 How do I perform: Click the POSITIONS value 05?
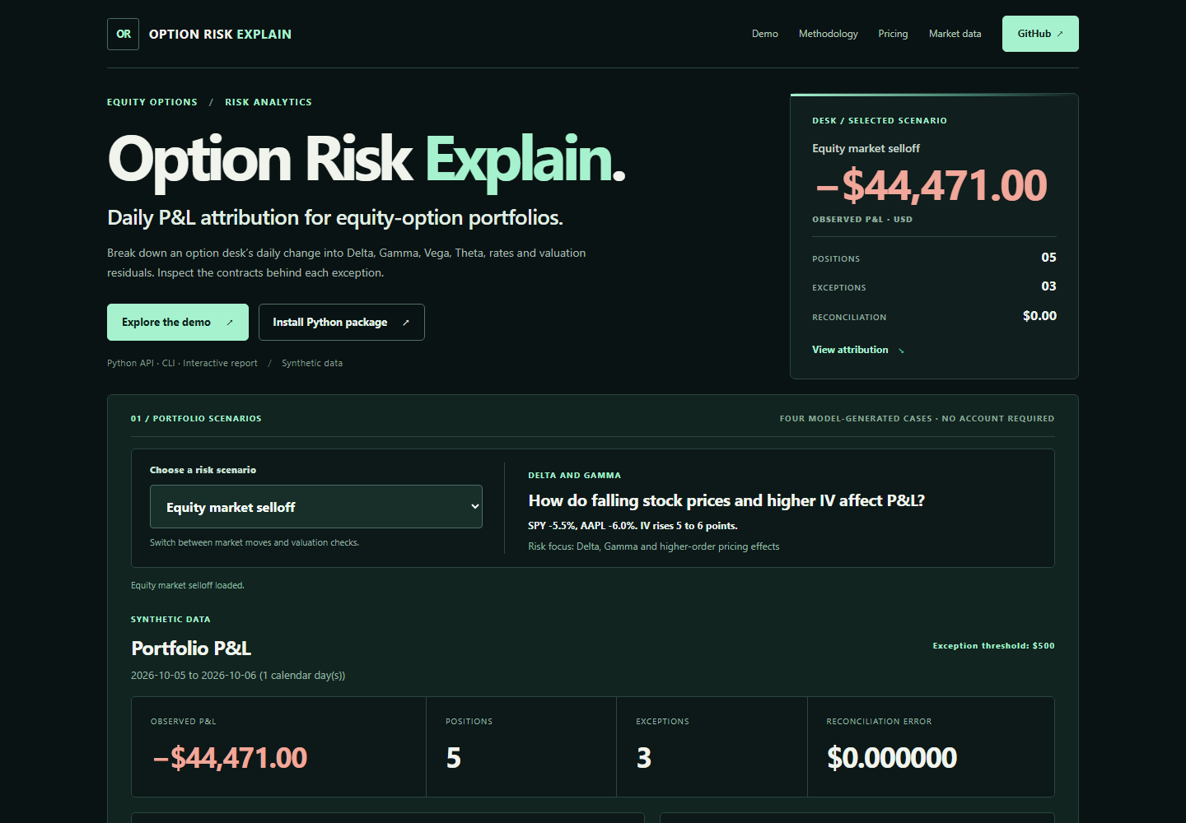[1048, 258]
